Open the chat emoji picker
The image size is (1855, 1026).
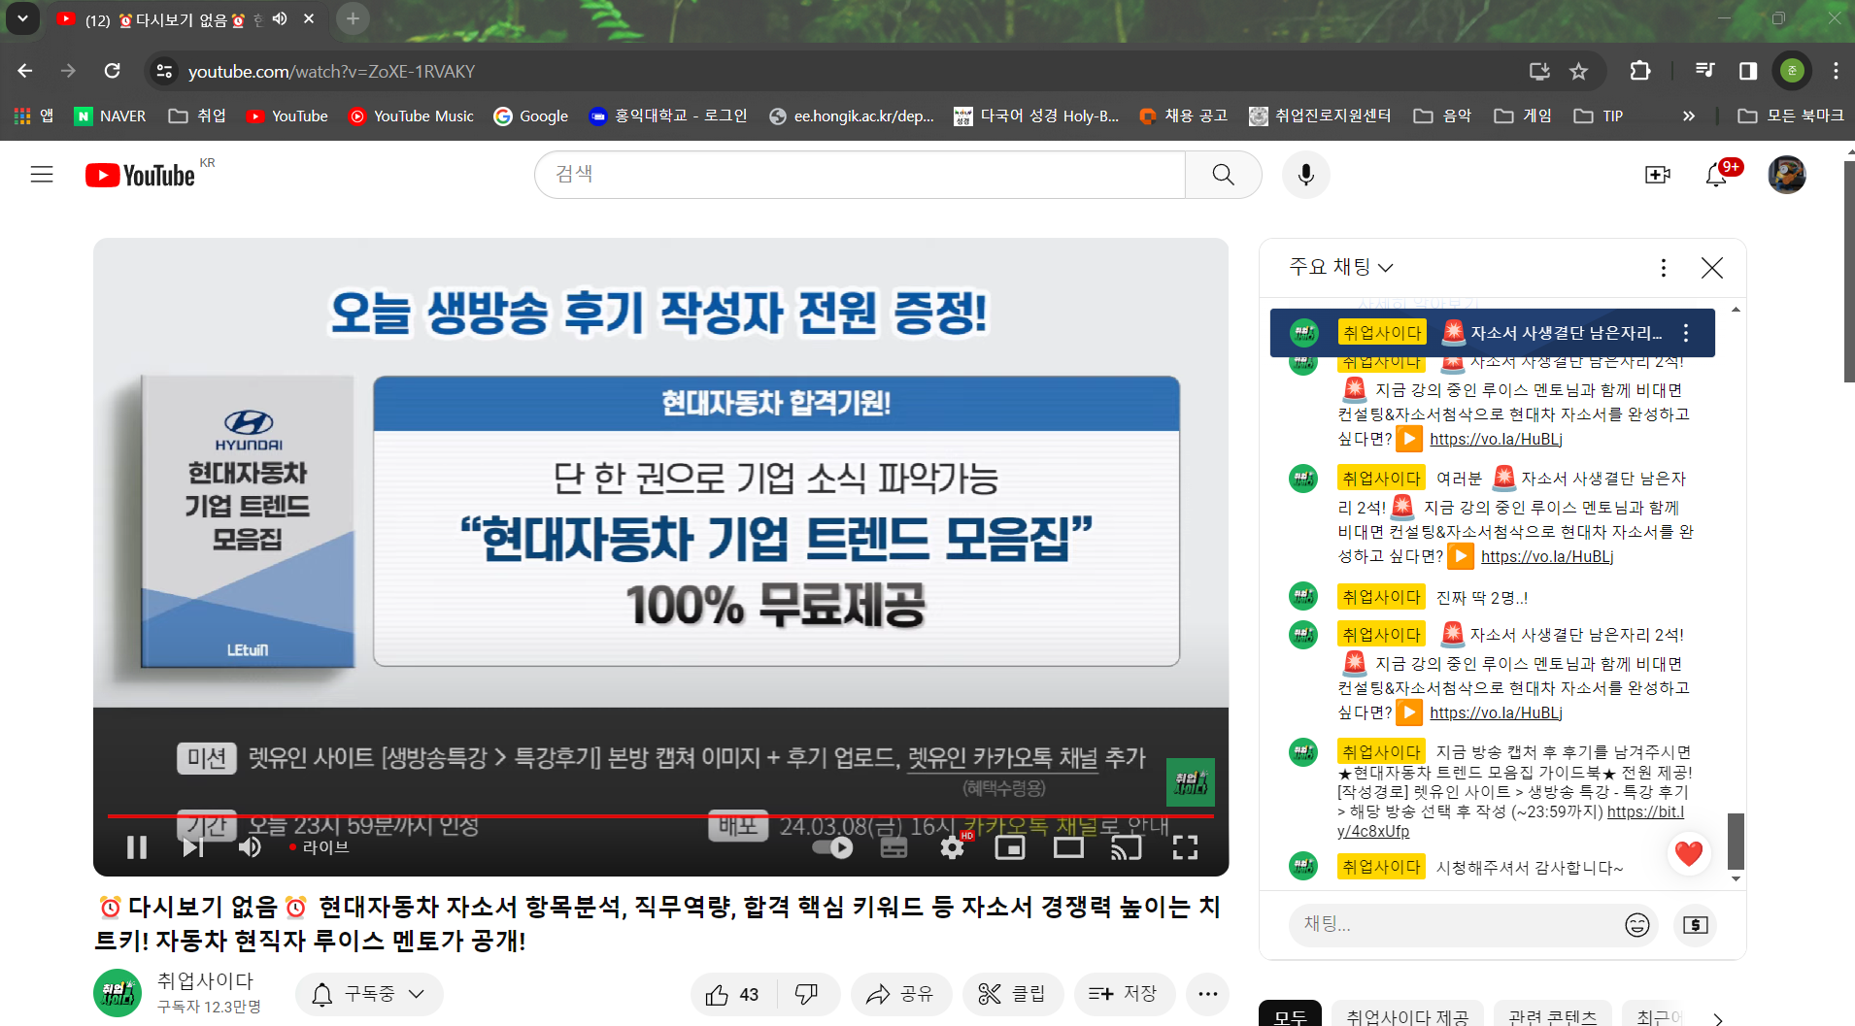tap(1636, 925)
